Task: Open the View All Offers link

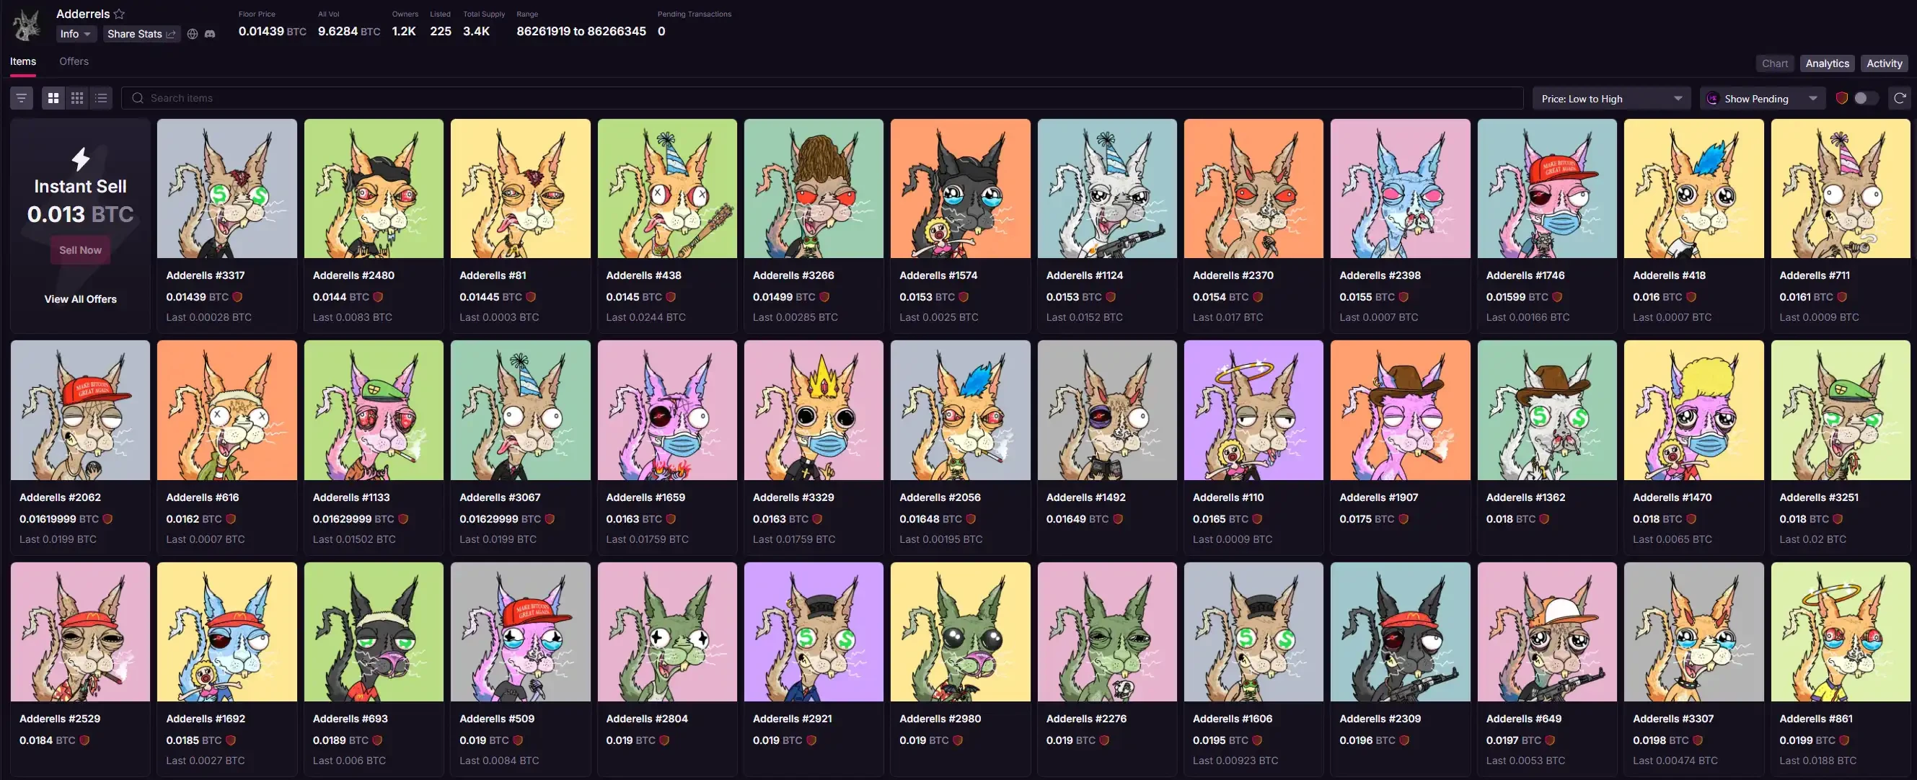Action: [80, 299]
